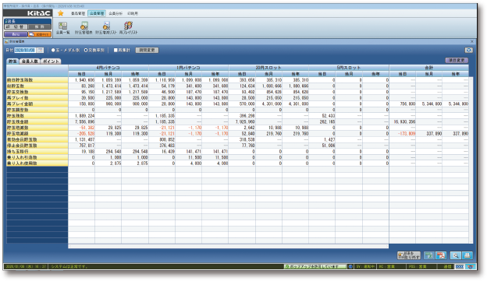Close the panel with the title bar X
Viewport: 487px width, 281px height.
(x=472, y=41)
